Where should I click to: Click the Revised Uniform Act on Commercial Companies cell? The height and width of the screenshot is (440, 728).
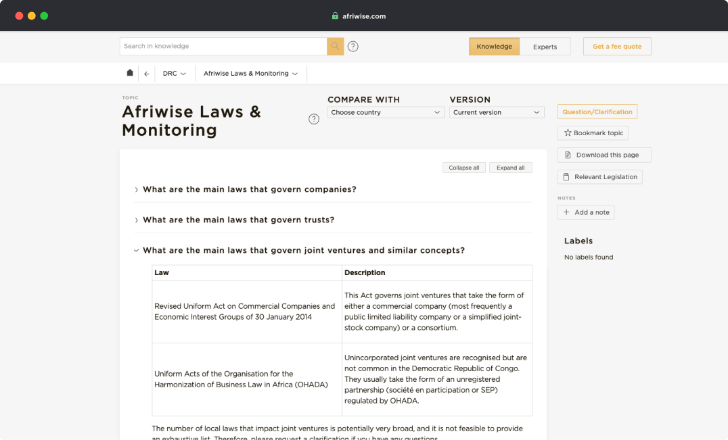(247, 312)
